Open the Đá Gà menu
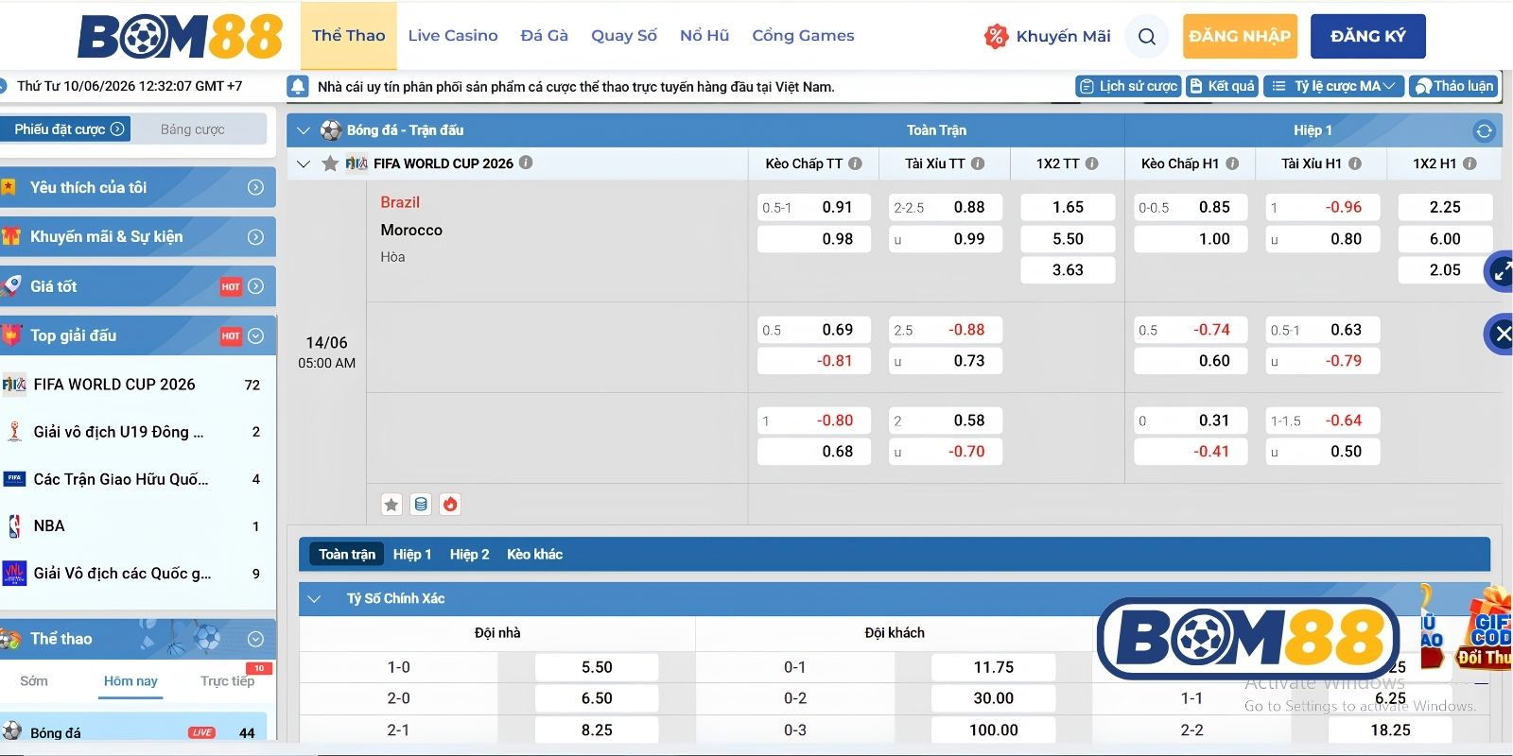The height and width of the screenshot is (756, 1513). tap(545, 36)
